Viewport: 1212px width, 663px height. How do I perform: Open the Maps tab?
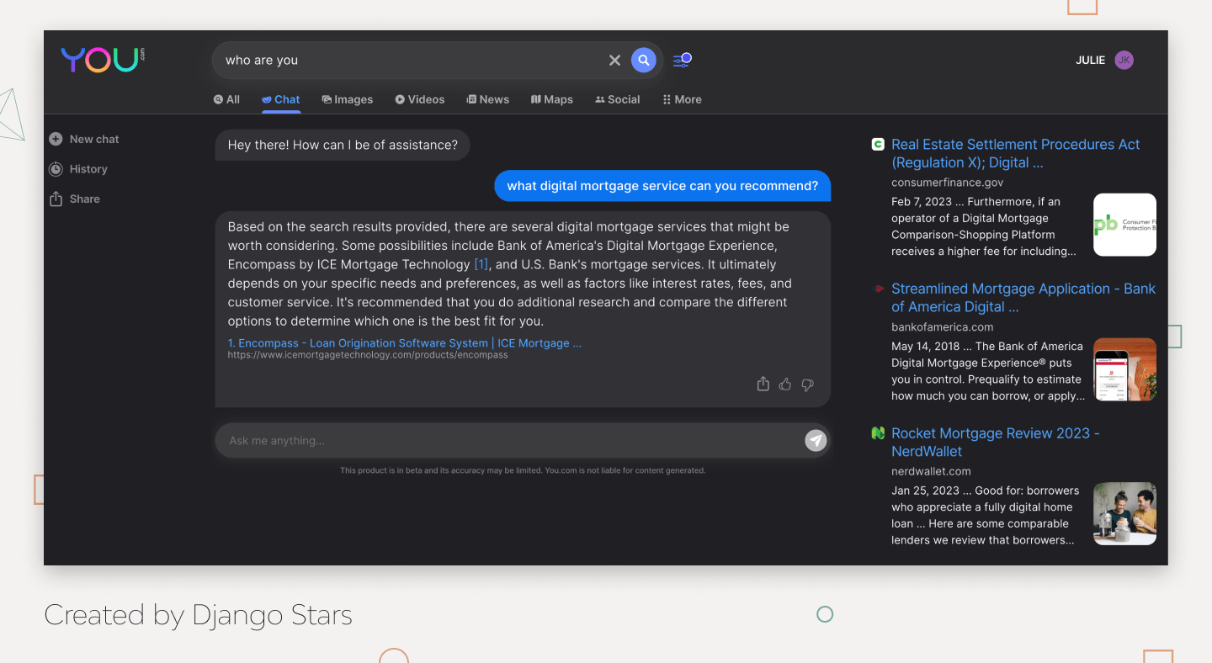point(552,99)
